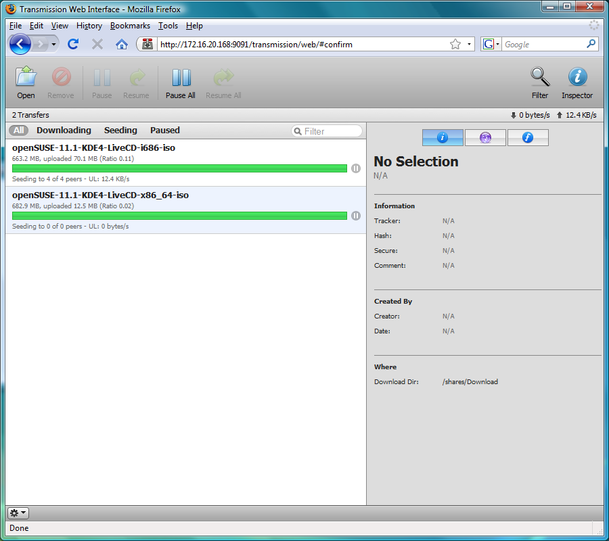
Task: Open the back/forward history dropdown arrow
Action: pyautogui.click(x=53, y=44)
